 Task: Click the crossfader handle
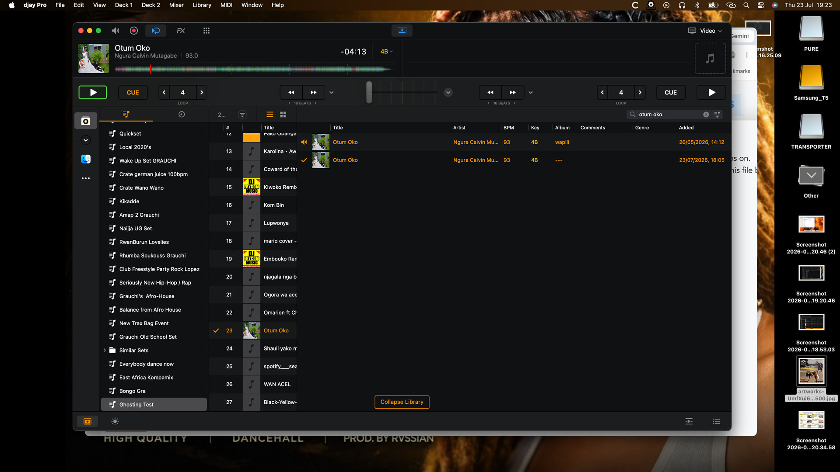click(369, 92)
